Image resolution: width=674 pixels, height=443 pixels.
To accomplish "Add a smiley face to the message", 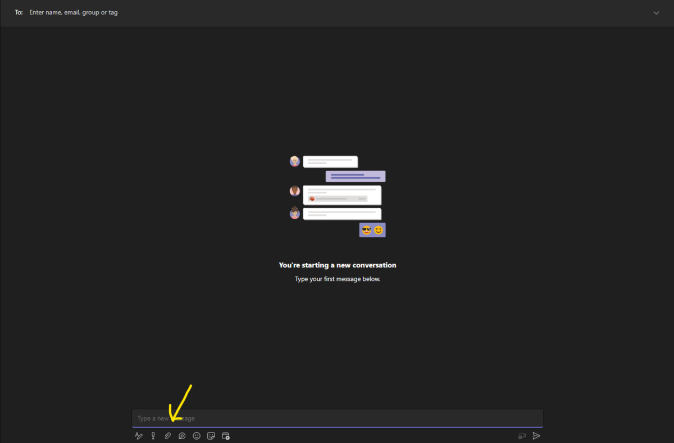I will 197,436.
